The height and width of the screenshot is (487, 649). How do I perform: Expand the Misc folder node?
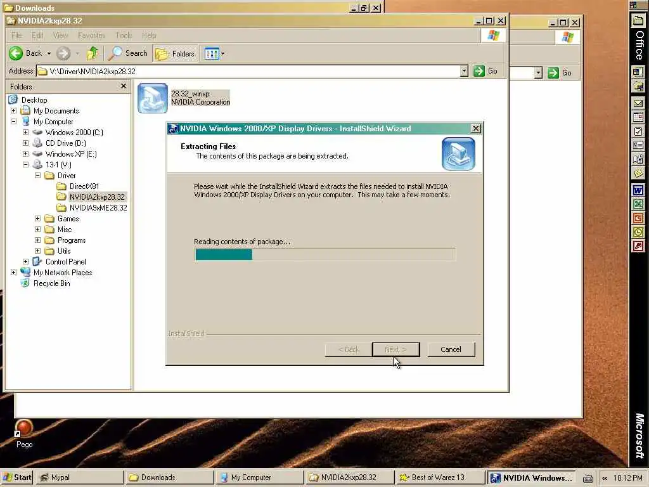click(37, 229)
